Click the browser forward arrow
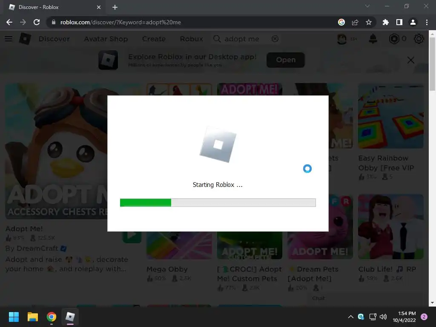Screen dimensions: 436x327 [x=23, y=22]
